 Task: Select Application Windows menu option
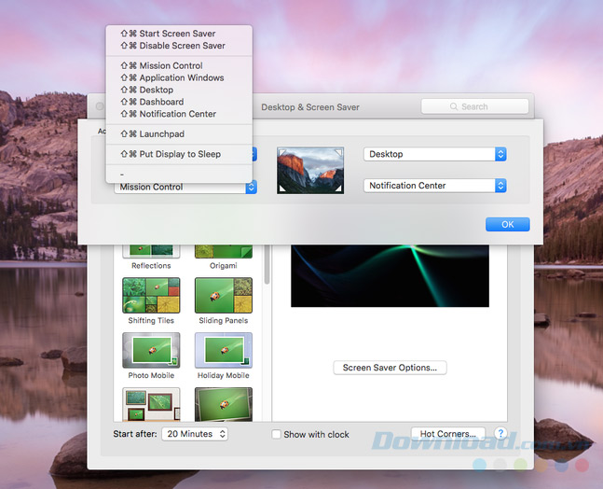(x=179, y=77)
